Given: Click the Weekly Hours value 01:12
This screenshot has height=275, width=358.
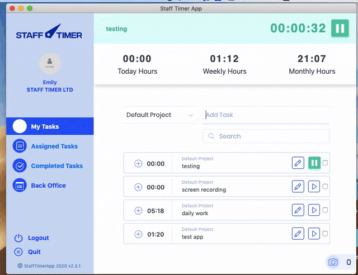Looking at the screenshot, I should click(224, 59).
